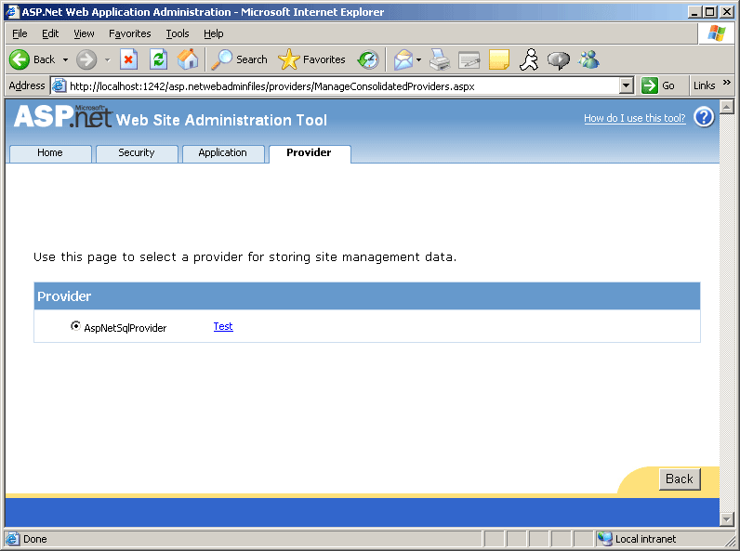Image resolution: width=740 pixels, height=551 pixels.
Task: Click the Print toolbar icon
Action: coord(439,59)
